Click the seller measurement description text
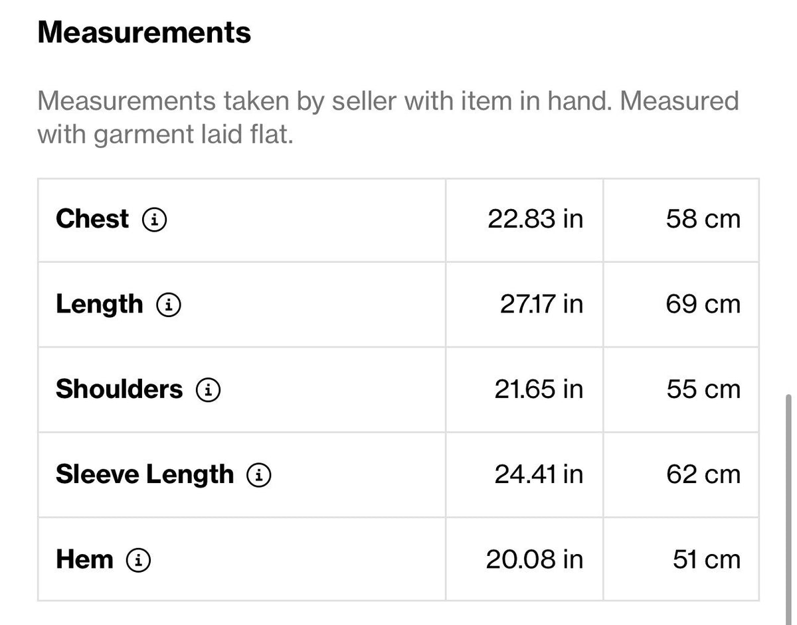Screen dimensions: 797x625 tap(388, 117)
